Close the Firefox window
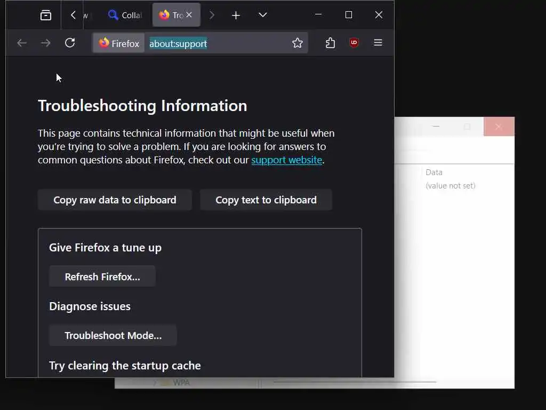546x410 pixels. click(379, 14)
